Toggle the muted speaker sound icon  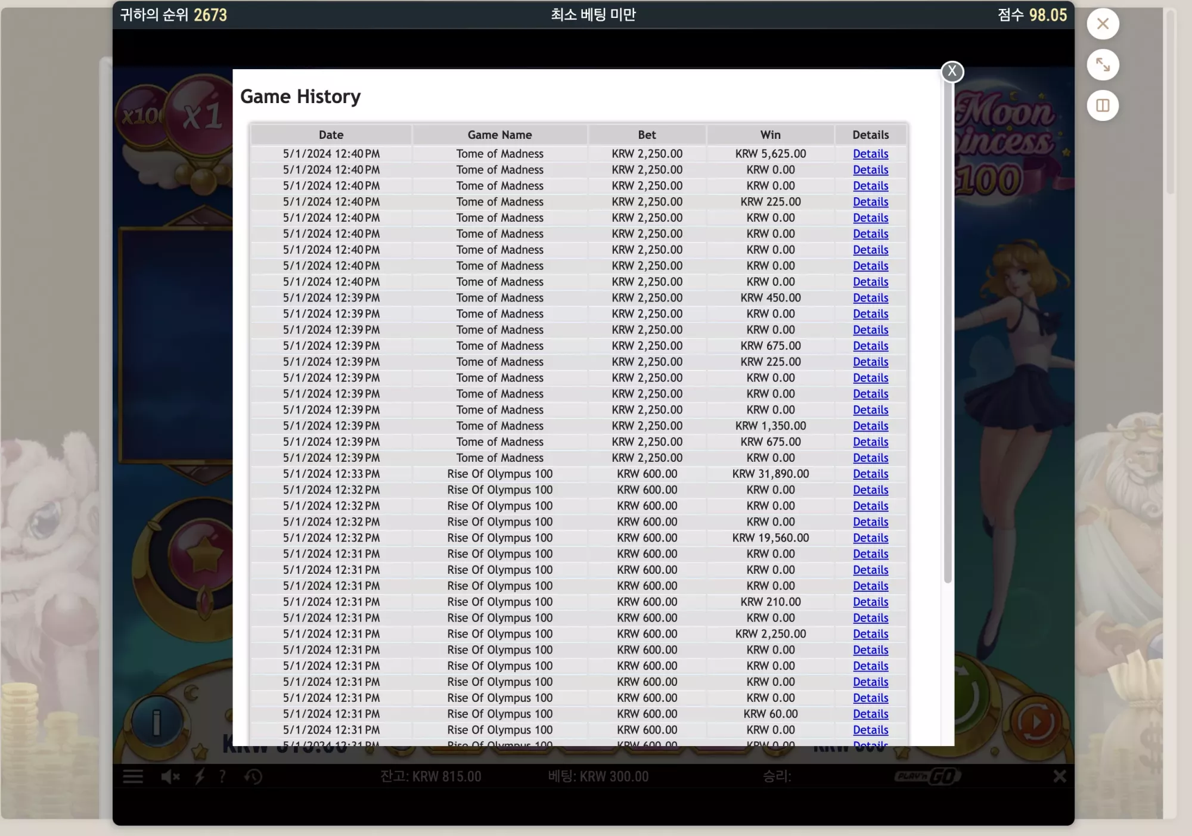[x=170, y=776]
